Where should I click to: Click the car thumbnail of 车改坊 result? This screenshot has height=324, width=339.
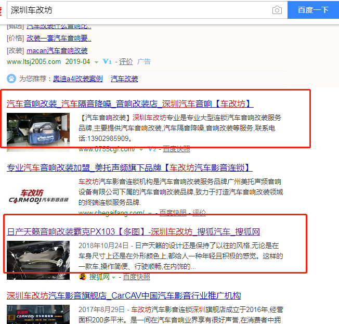[x=38, y=132]
